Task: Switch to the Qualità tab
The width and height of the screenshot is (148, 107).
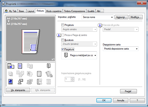Action: [x=91, y=11]
